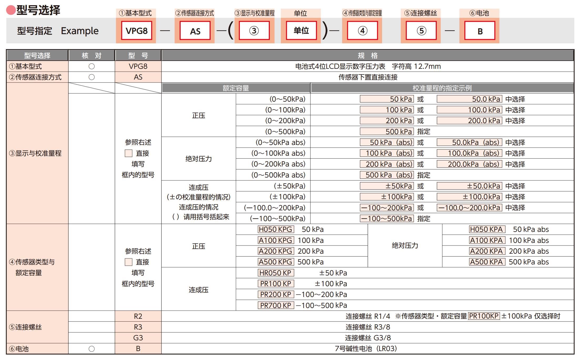Select the boxed -100.0~200.0kPa value
This screenshot has height=355, width=578.
click(x=469, y=208)
